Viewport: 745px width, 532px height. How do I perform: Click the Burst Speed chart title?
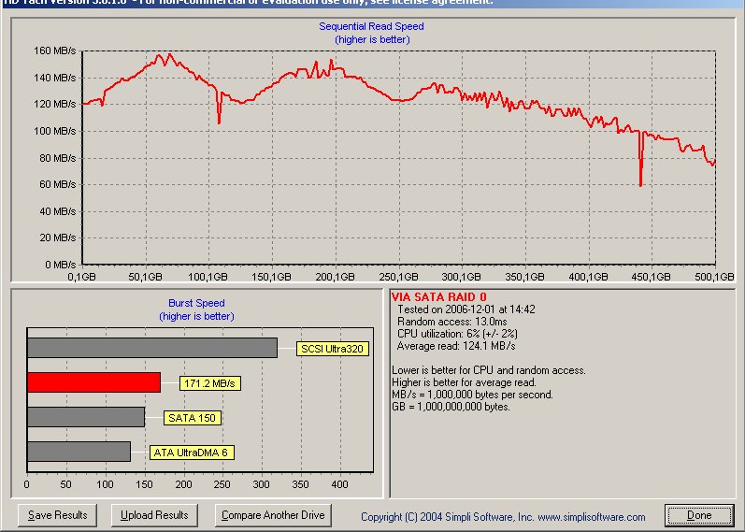tap(196, 303)
